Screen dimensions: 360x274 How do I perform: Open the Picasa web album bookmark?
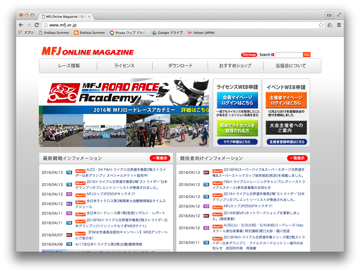[x=129, y=33]
